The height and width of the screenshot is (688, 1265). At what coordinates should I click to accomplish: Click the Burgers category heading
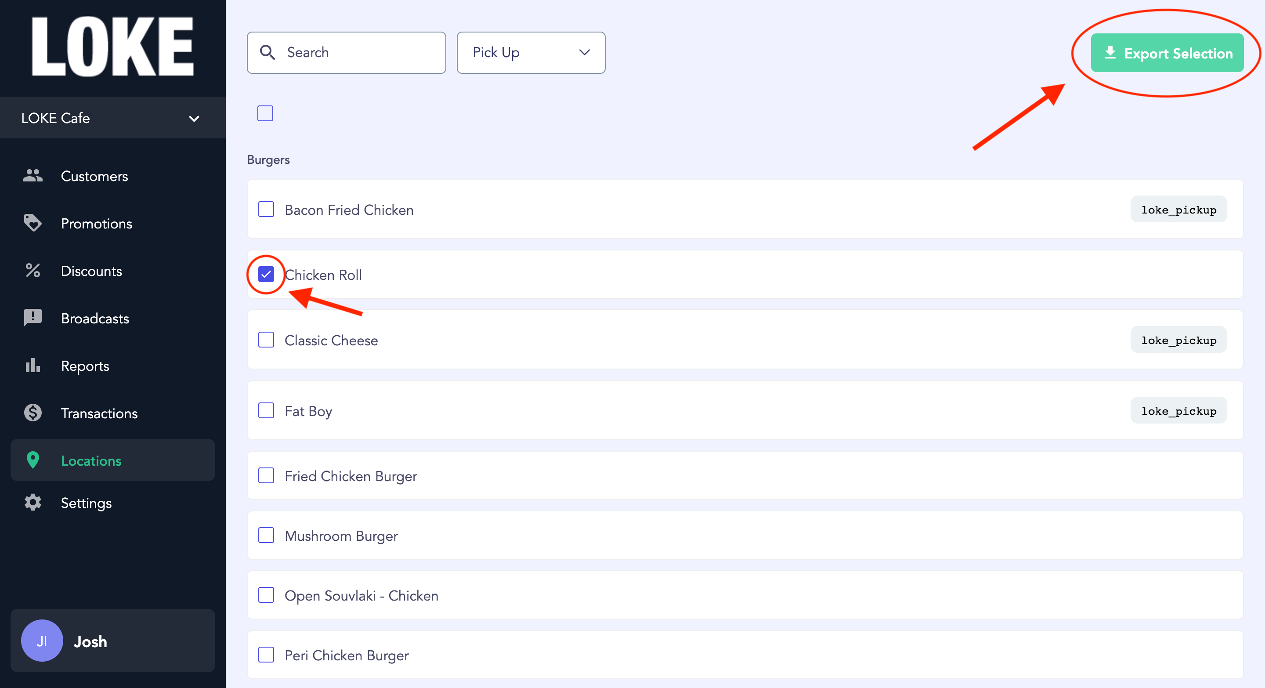coord(268,159)
